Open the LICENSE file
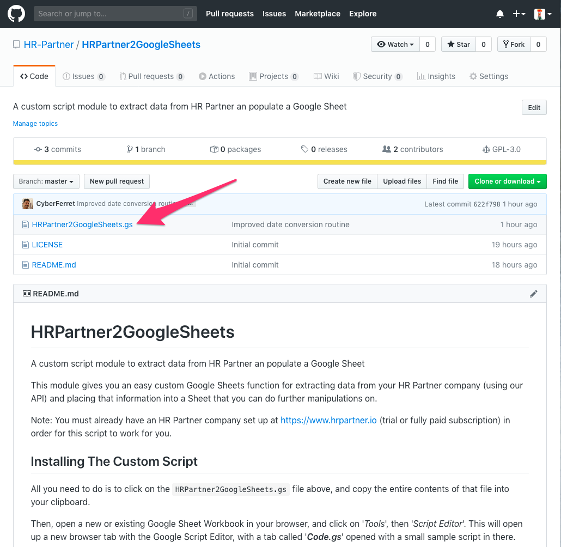The width and height of the screenshot is (561, 547). 47,245
